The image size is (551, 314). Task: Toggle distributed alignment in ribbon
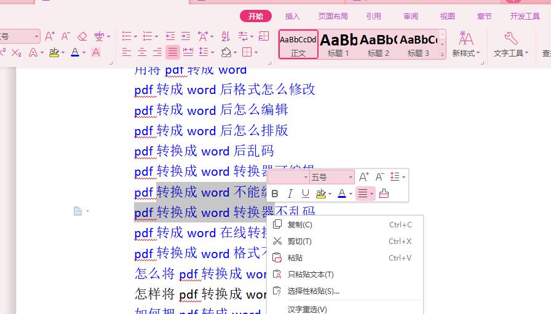point(188,53)
